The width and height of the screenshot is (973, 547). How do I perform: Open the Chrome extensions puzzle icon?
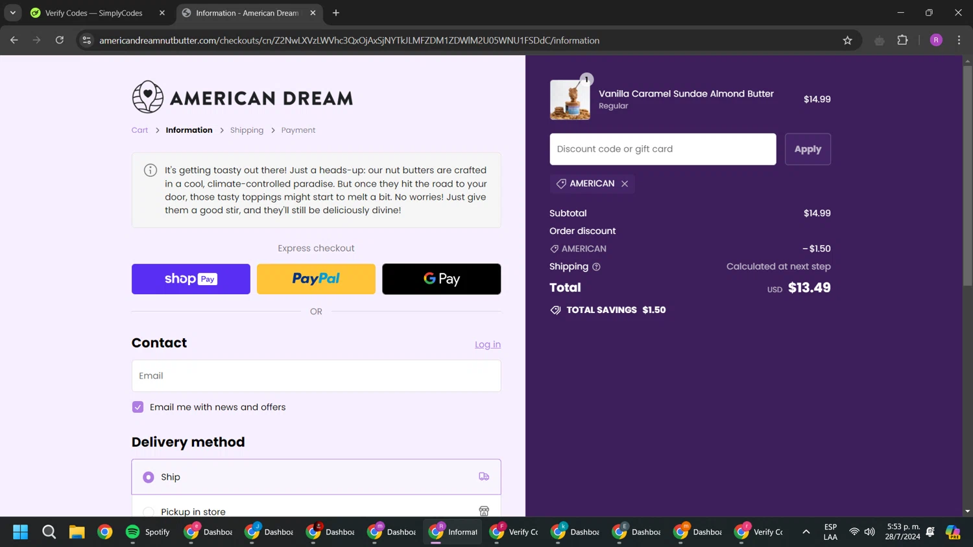(x=902, y=40)
